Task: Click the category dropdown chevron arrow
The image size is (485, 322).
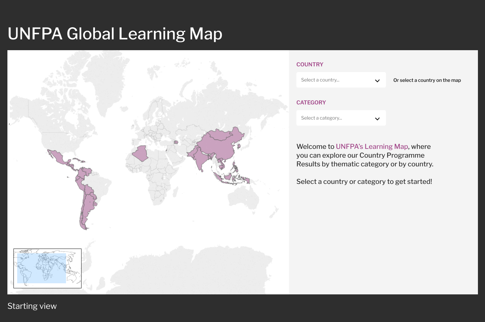Action: [x=377, y=119]
